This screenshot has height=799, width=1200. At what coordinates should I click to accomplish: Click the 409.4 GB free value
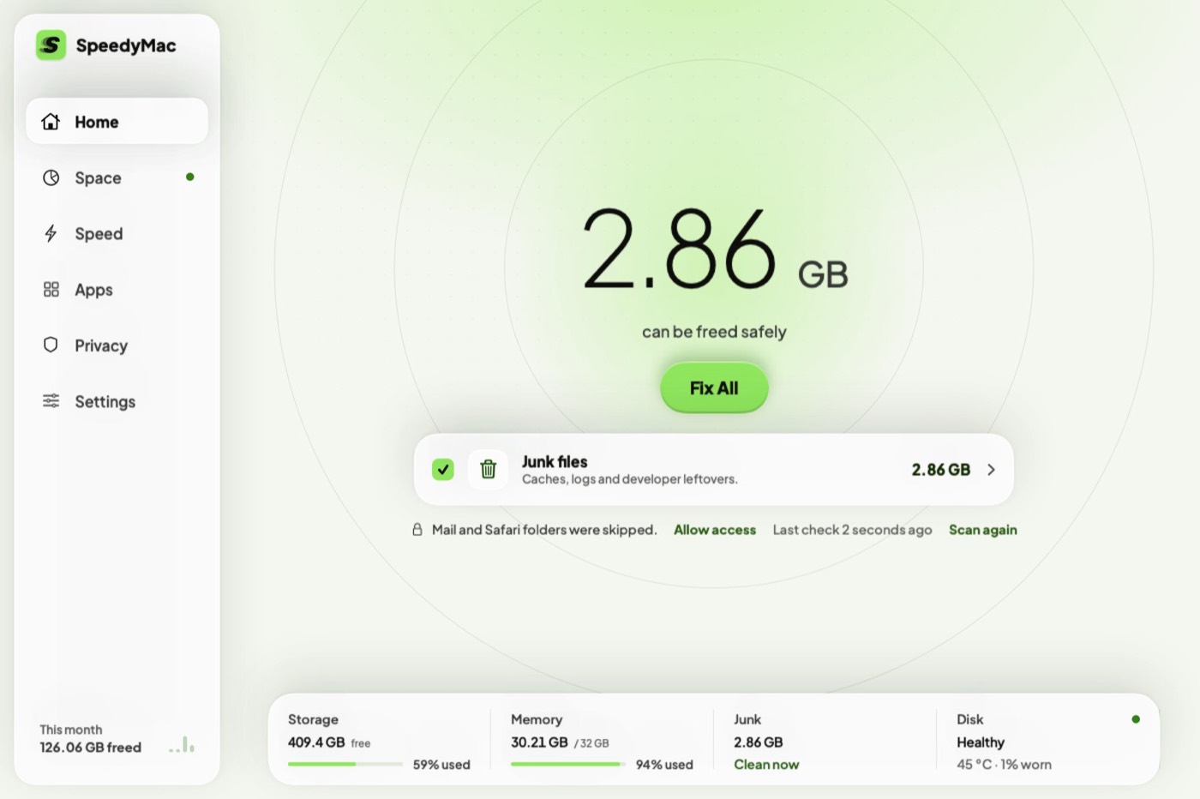[329, 742]
